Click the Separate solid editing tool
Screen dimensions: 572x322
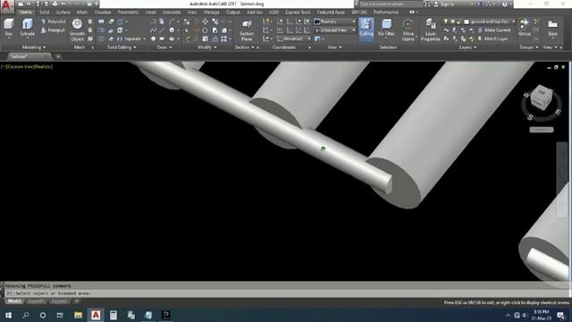pyautogui.click(x=130, y=38)
